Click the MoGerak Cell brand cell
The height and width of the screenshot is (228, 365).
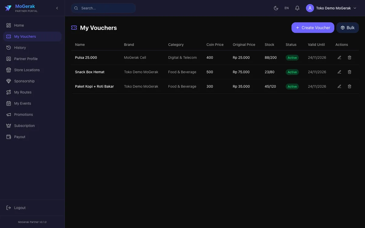point(135,57)
